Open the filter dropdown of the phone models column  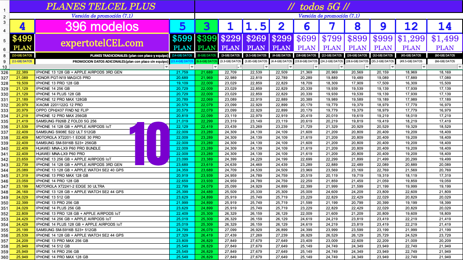click(x=167, y=67)
